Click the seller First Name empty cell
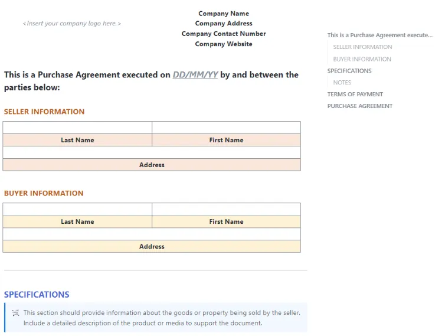The height and width of the screenshot is (336, 442). tap(226, 128)
